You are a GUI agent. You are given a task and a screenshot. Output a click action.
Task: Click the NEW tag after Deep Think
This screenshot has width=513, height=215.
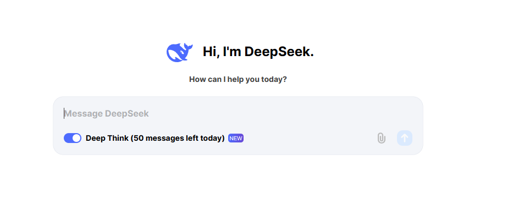236,138
